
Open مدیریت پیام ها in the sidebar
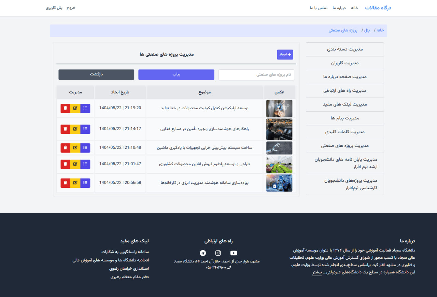(x=345, y=118)
